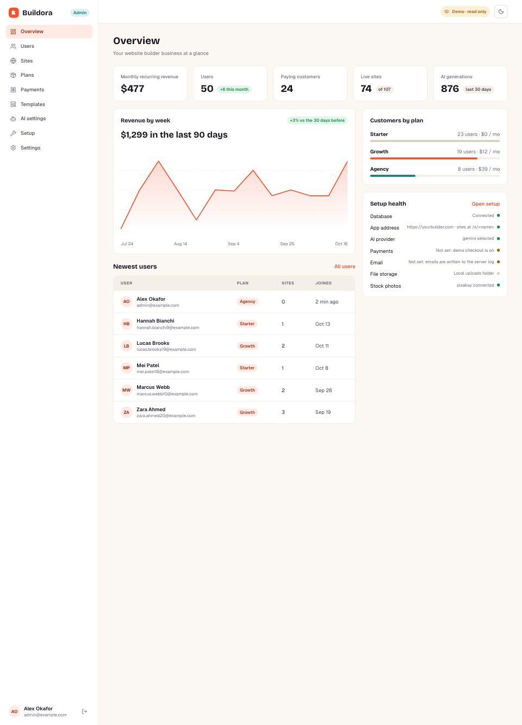The width and height of the screenshot is (522, 725).
Task: Click the JOINED column header
Action: [324, 283]
